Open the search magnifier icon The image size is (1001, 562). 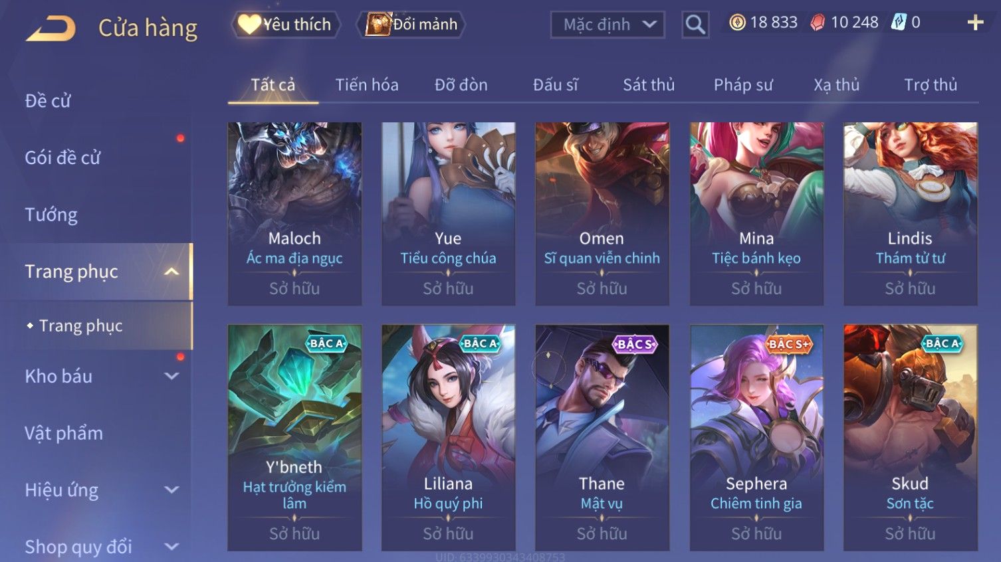pyautogui.click(x=695, y=25)
